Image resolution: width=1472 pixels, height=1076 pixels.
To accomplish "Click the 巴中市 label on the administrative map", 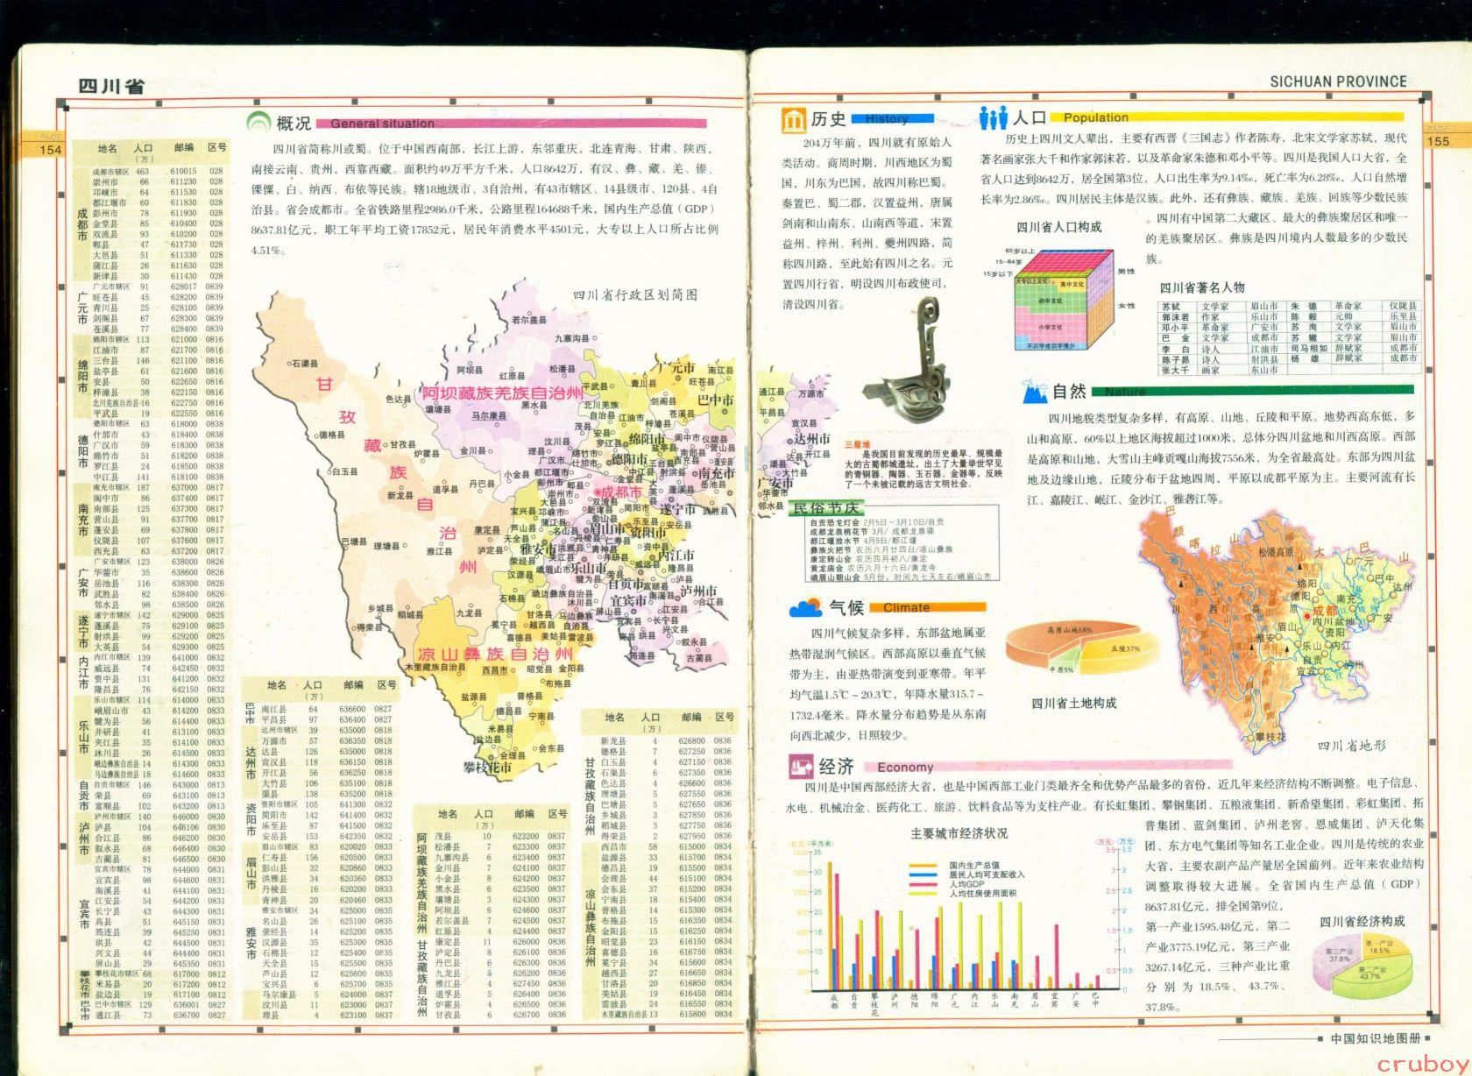I will 715,400.
